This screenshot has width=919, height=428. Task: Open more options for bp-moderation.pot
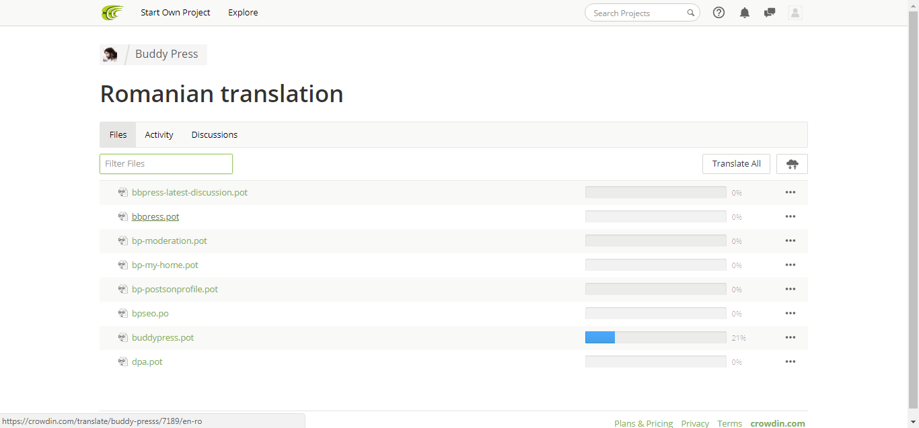tap(791, 241)
